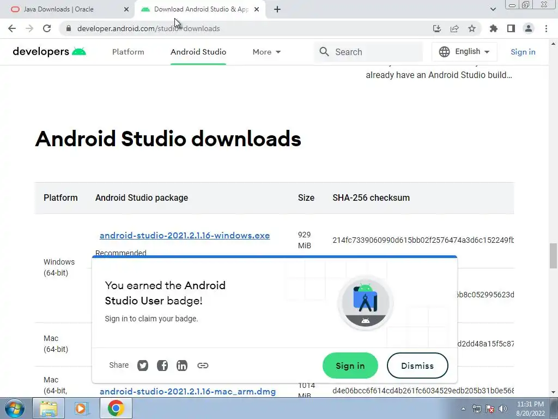
Task: Click the padlock site info icon
Action: click(x=69, y=28)
